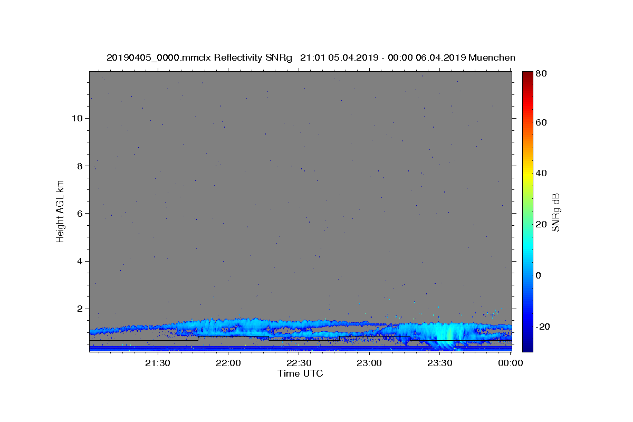The image size is (633, 422).
Task: Click the 'SNRg dB' colorbar label
Action: tap(555, 212)
